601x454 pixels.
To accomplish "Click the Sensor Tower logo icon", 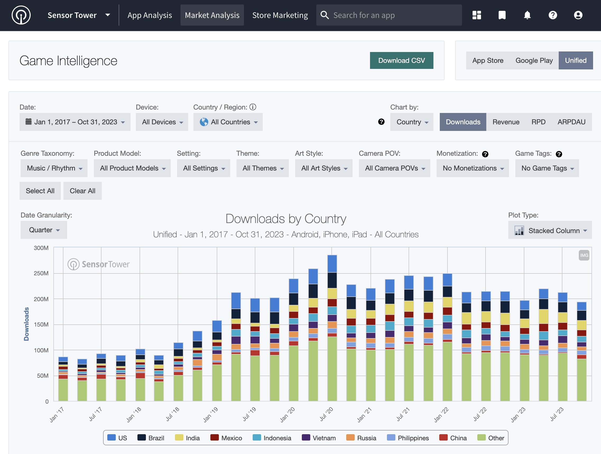I will pos(21,15).
